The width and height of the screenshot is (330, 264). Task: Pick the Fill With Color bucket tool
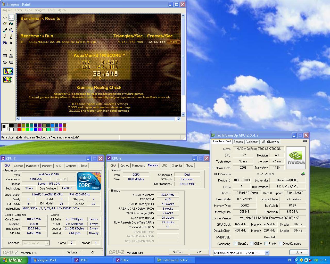coord(11,24)
